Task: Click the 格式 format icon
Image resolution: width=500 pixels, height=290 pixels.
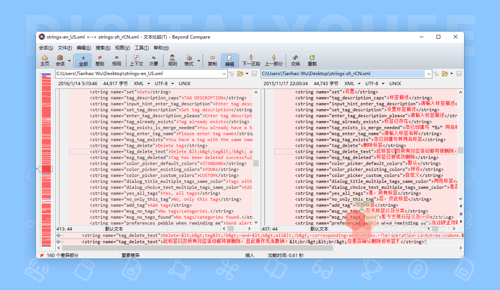Action: tap(189, 60)
